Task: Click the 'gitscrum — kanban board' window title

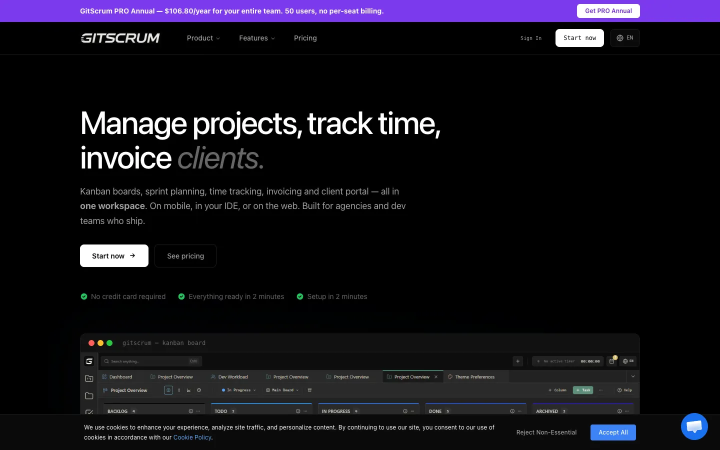Action: 164,343
